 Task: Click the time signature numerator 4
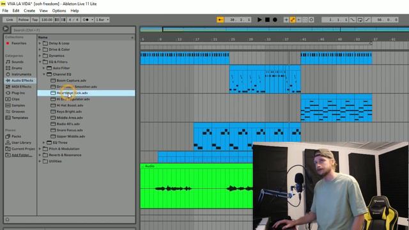click(70, 20)
